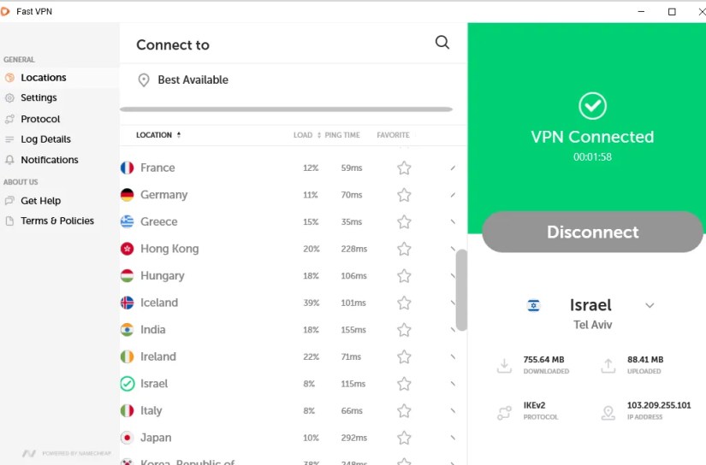706x465 pixels.
Task: Open Notifications in the sidebar
Action: click(50, 160)
